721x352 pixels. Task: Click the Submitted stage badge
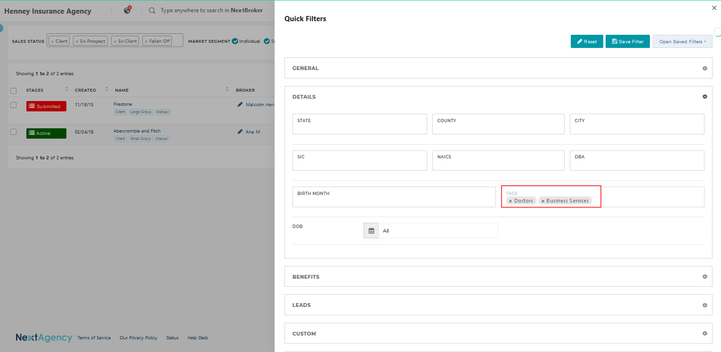pos(46,106)
